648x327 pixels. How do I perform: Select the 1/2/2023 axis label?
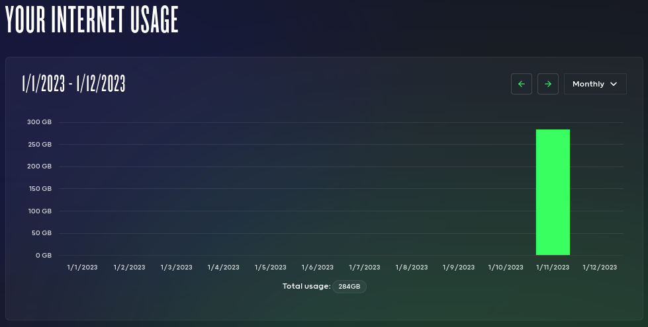pos(129,268)
